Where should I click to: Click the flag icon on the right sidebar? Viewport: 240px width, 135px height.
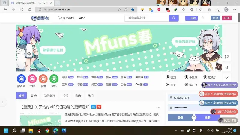[227, 57]
